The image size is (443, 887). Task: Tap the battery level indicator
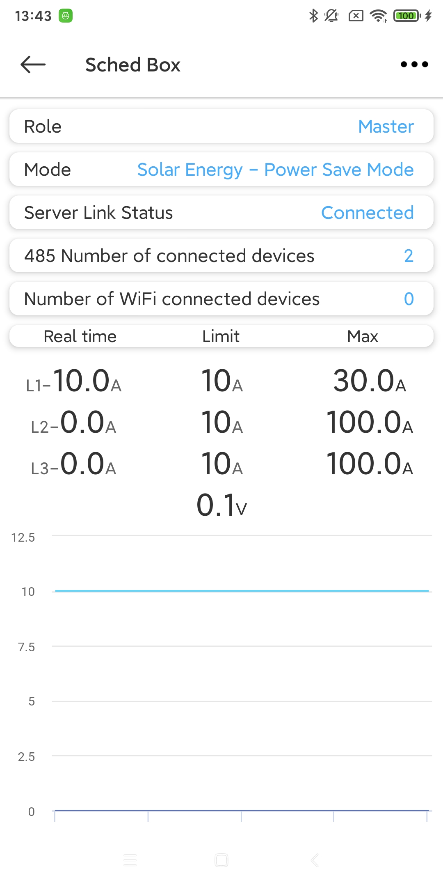(x=406, y=16)
